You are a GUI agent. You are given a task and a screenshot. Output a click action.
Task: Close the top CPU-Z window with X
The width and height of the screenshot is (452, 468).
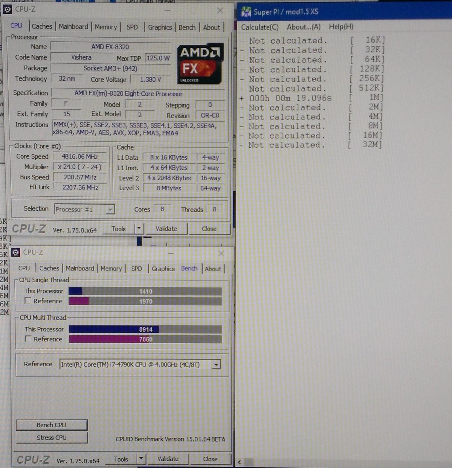click(x=220, y=11)
